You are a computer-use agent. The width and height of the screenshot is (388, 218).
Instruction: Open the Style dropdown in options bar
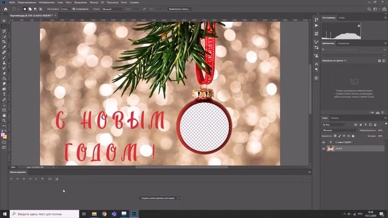(112, 9)
